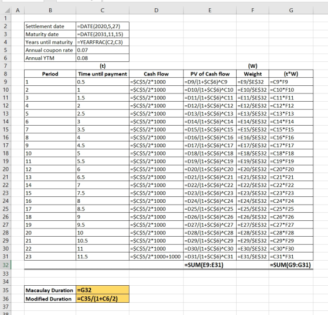Click the Cash Flow heading cell
The image size is (328, 315).
(x=156, y=74)
